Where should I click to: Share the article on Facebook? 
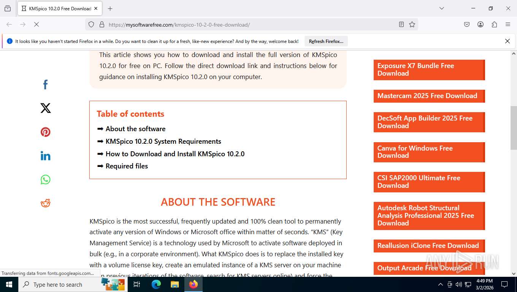45,84
